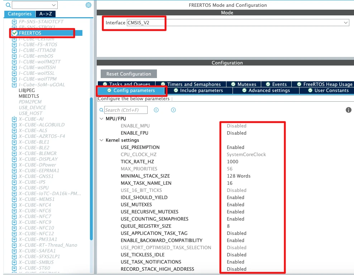354x275 pixels.
Task: Edit the QUEUE_REGISTRY_SIZE value 8
Action: point(228,226)
